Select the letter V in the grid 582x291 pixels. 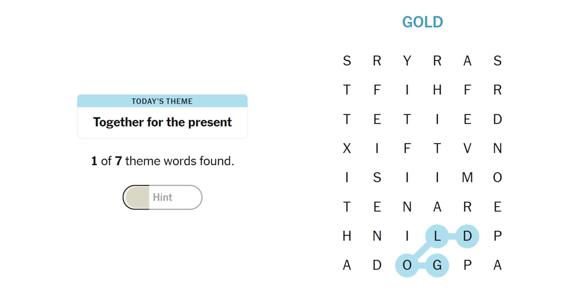[467, 148]
